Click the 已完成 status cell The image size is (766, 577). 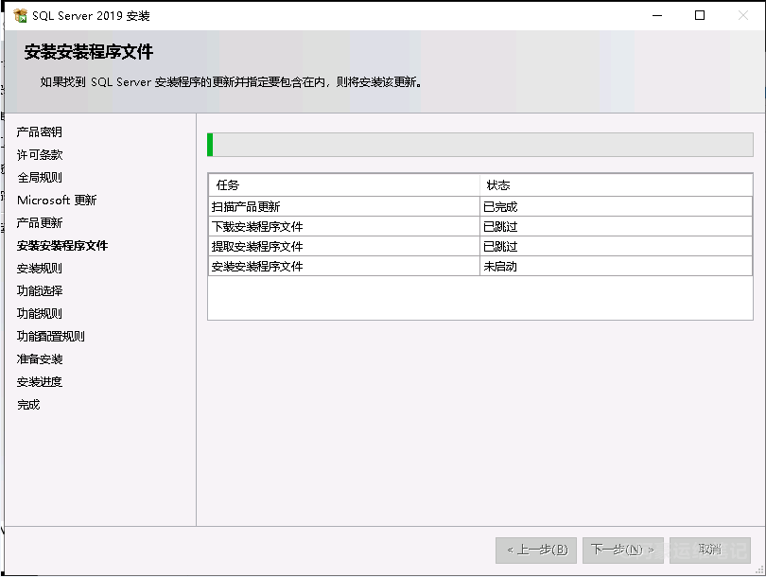pos(616,206)
